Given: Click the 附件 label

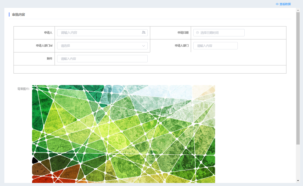Looking at the screenshot, I should (49, 59).
